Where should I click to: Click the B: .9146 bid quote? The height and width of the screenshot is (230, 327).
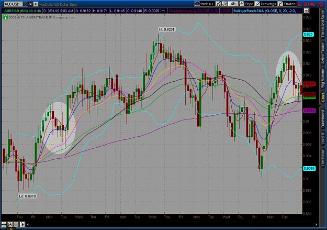pos(307,4)
